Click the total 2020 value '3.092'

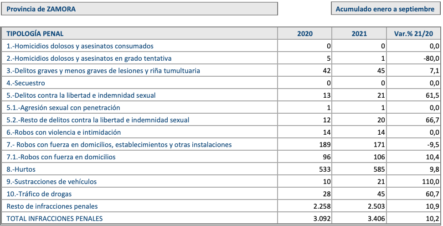point(322,218)
